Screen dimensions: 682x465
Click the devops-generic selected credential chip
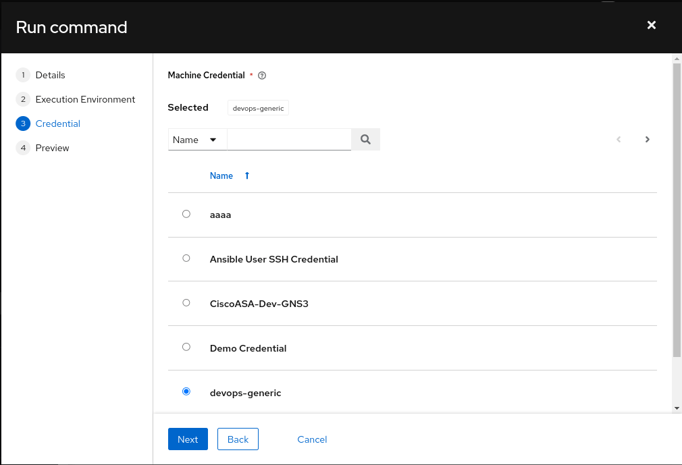[x=258, y=107]
